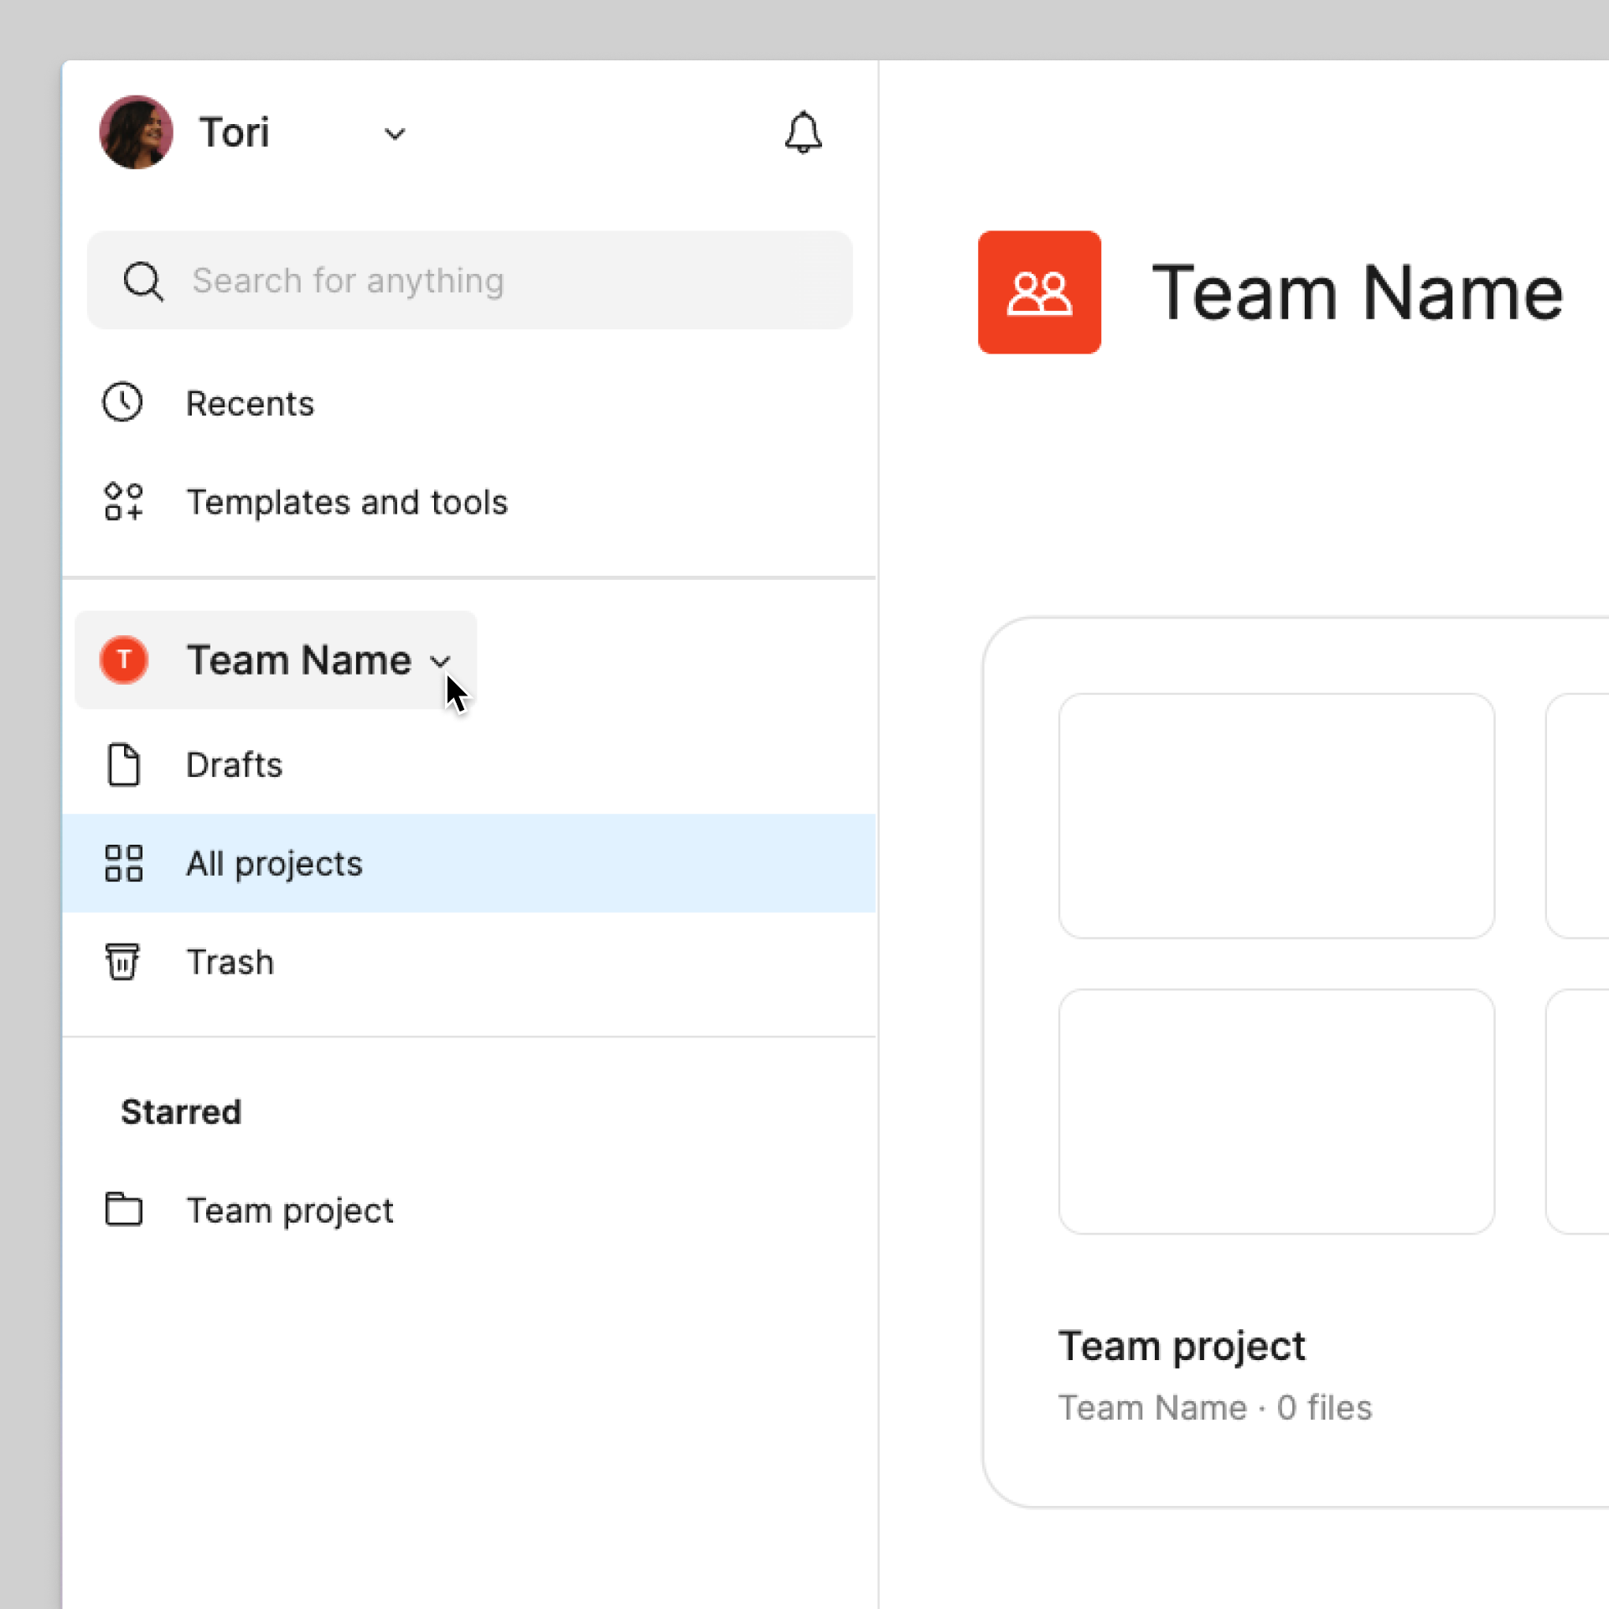This screenshot has width=1609, height=1609.
Task: Click the orange team avatar icon in header
Action: 1039,292
